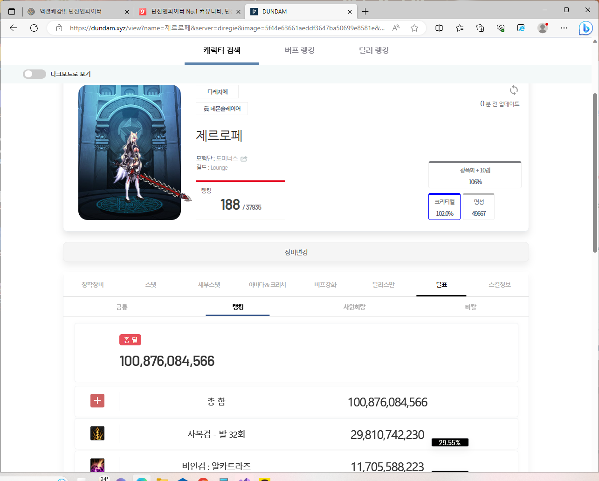Switch to the 탈리스만 tab
Image resolution: width=599 pixels, height=481 pixels.
pos(384,285)
